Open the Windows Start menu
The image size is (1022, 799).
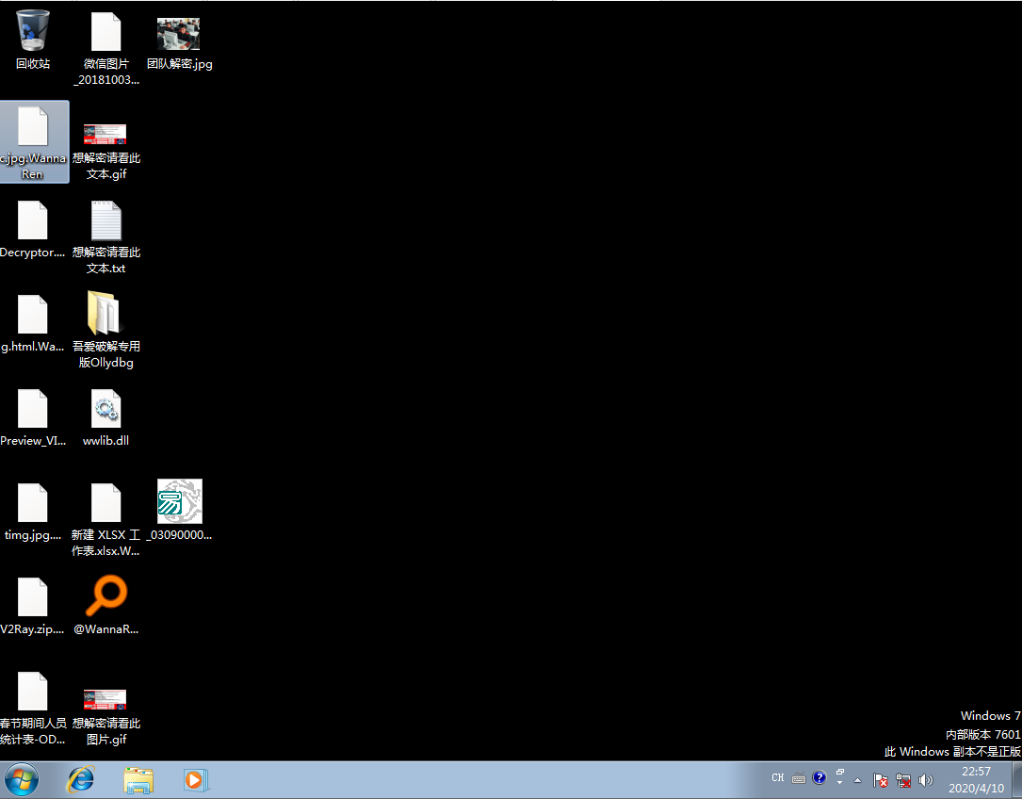coord(22,780)
